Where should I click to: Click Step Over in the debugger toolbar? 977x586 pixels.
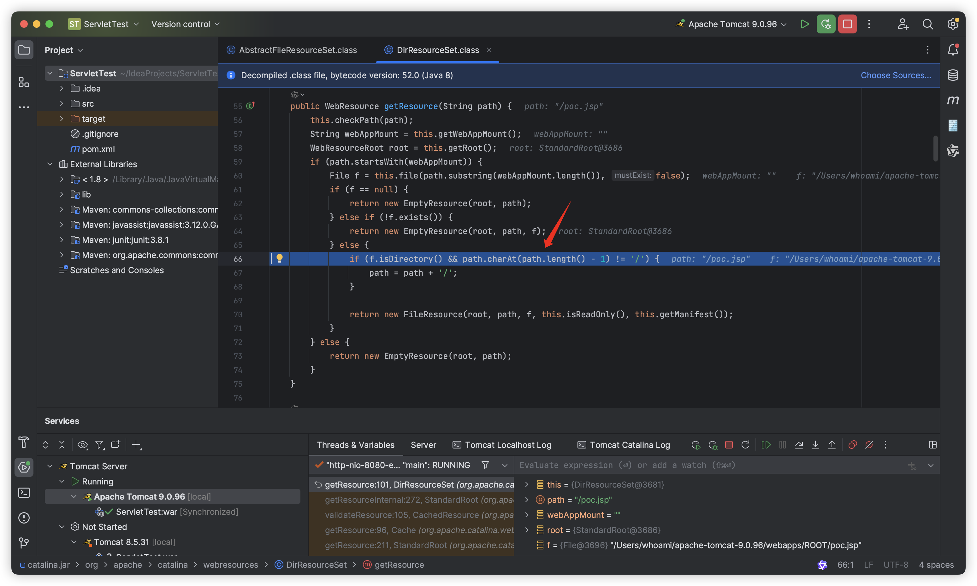click(x=799, y=445)
